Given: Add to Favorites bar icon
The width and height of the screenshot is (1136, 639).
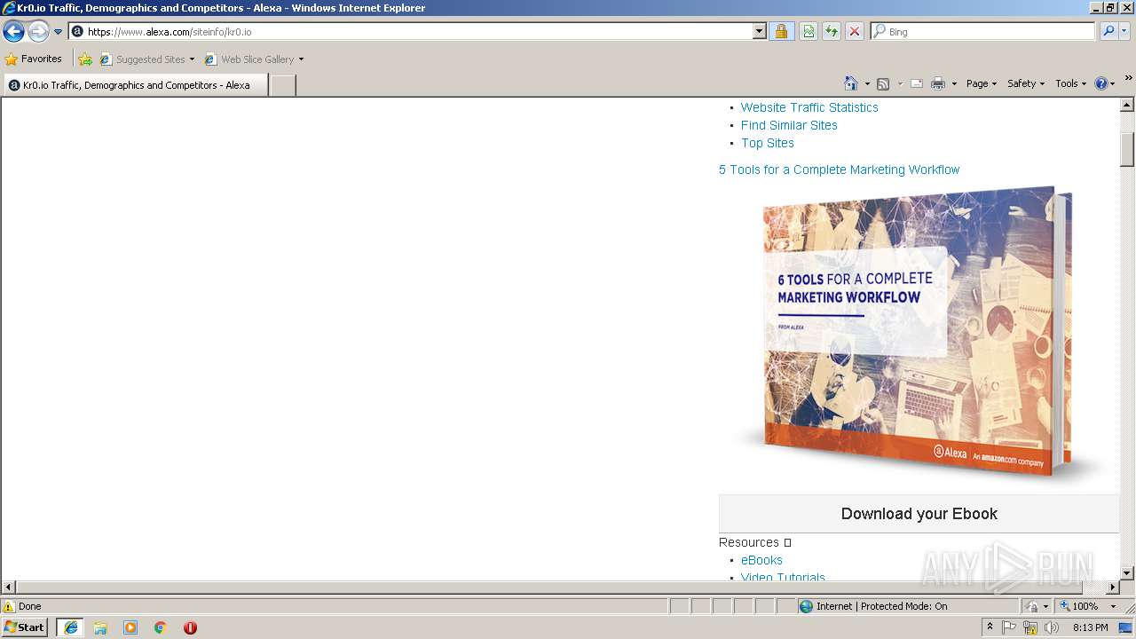Looking at the screenshot, I should click(x=85, y=59).
